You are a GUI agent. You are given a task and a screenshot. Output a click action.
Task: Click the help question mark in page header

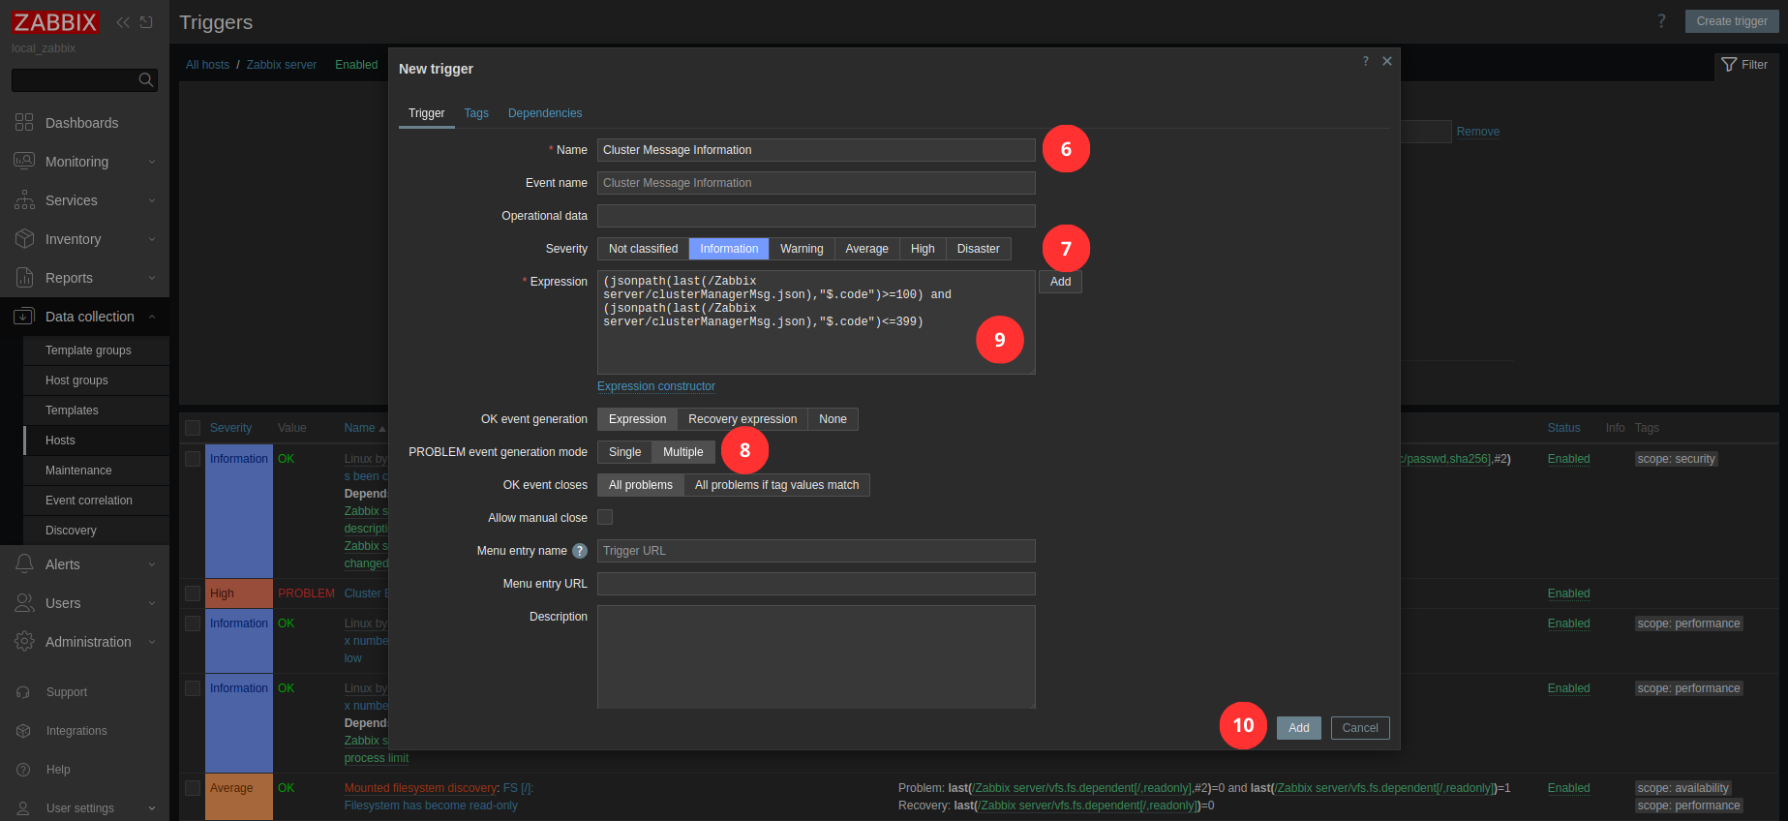click(x=1661, y=21)
